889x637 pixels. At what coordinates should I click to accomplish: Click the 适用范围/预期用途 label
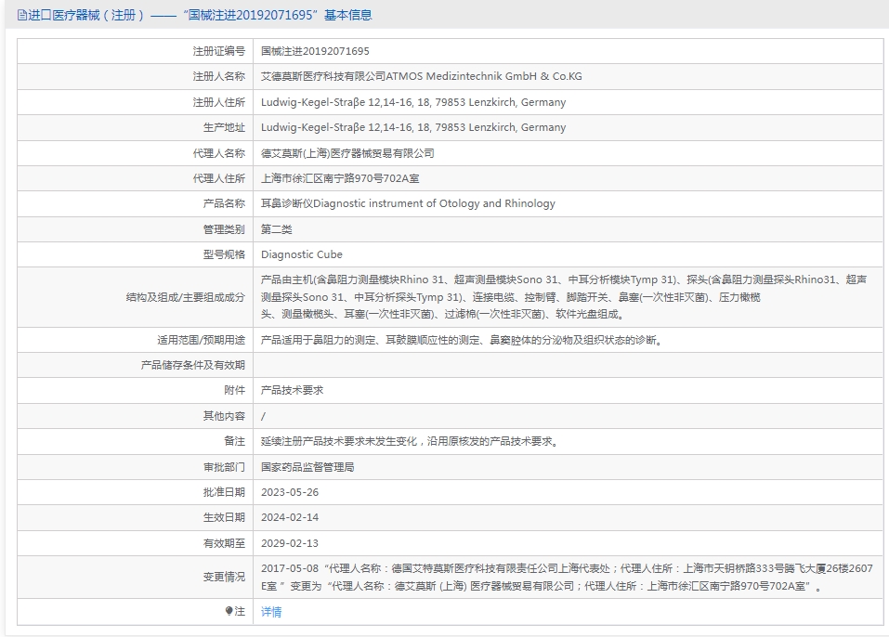click(202, 340)
